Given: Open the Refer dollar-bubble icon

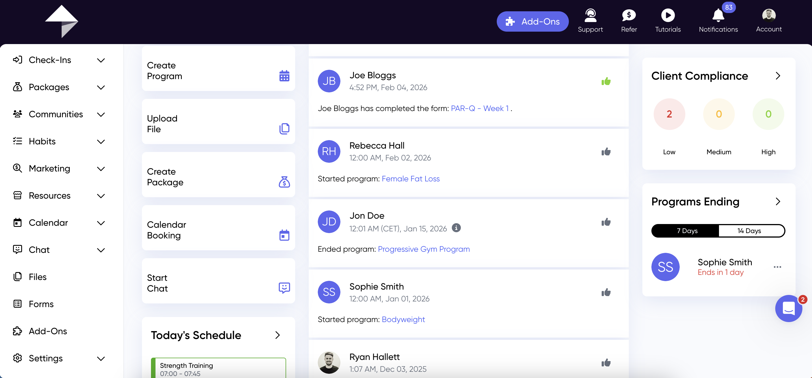Looking at the screenshot, I should (x=629, y=15).
